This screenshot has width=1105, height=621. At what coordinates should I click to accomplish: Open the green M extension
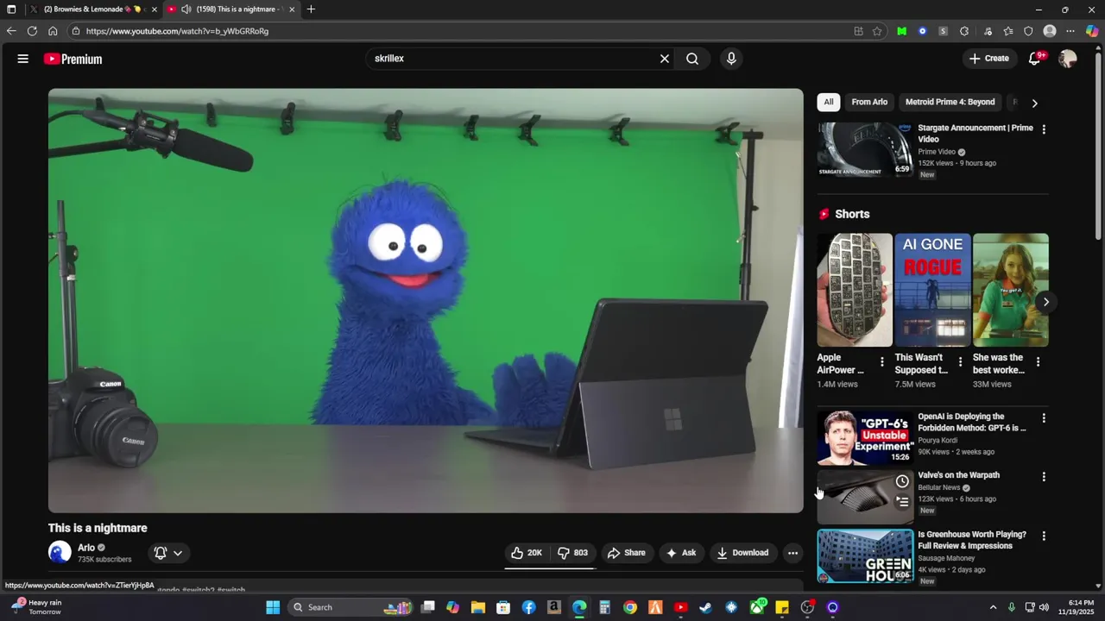901,31
